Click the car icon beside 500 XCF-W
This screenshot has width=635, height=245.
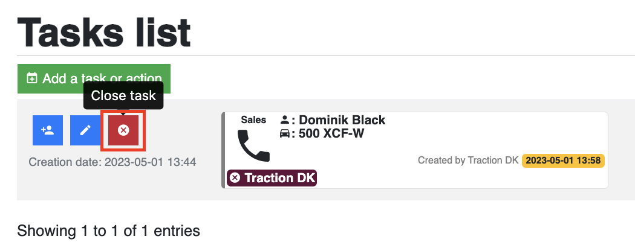pyautogui.click(x=285, y=133)
